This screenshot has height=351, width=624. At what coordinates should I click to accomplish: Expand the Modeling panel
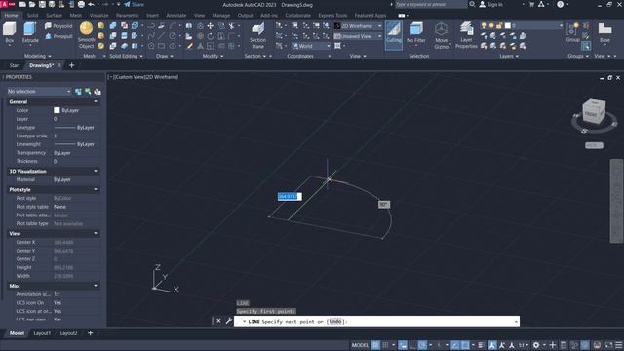click(38, 56)
